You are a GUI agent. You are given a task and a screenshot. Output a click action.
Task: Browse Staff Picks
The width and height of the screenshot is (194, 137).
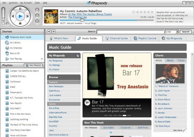[x=54, y=91]
